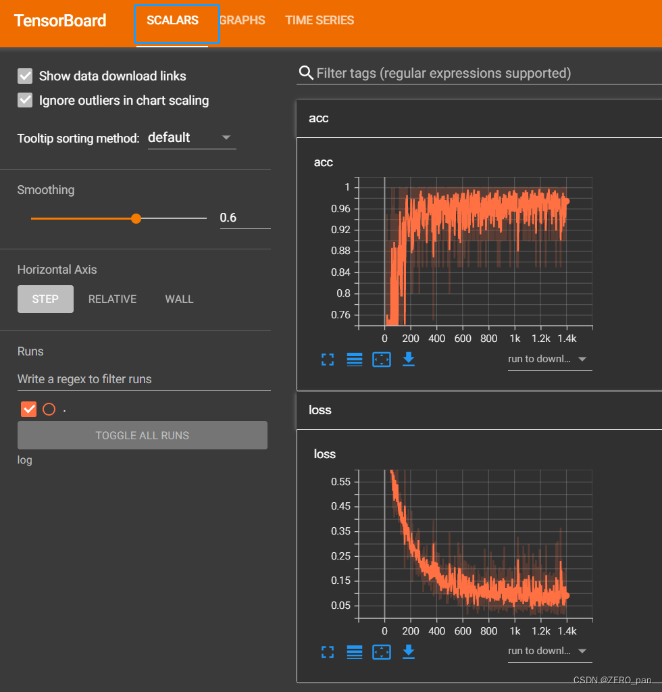Set horizontal axis to WALL
This screenshot has width=662, height=692.
pos(179,299)
